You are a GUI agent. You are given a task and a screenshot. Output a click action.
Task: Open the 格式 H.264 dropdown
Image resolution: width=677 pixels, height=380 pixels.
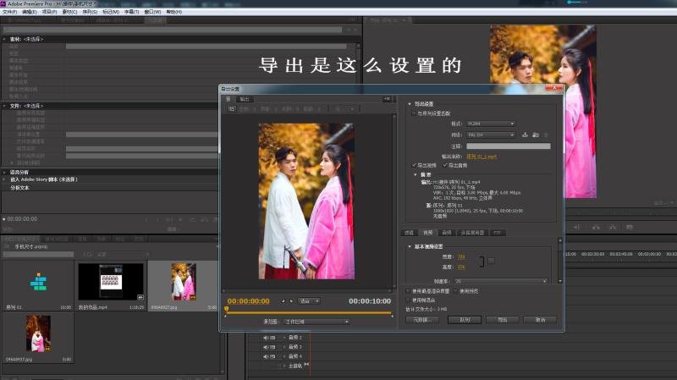pyautogui.click(x=491, y=124)
